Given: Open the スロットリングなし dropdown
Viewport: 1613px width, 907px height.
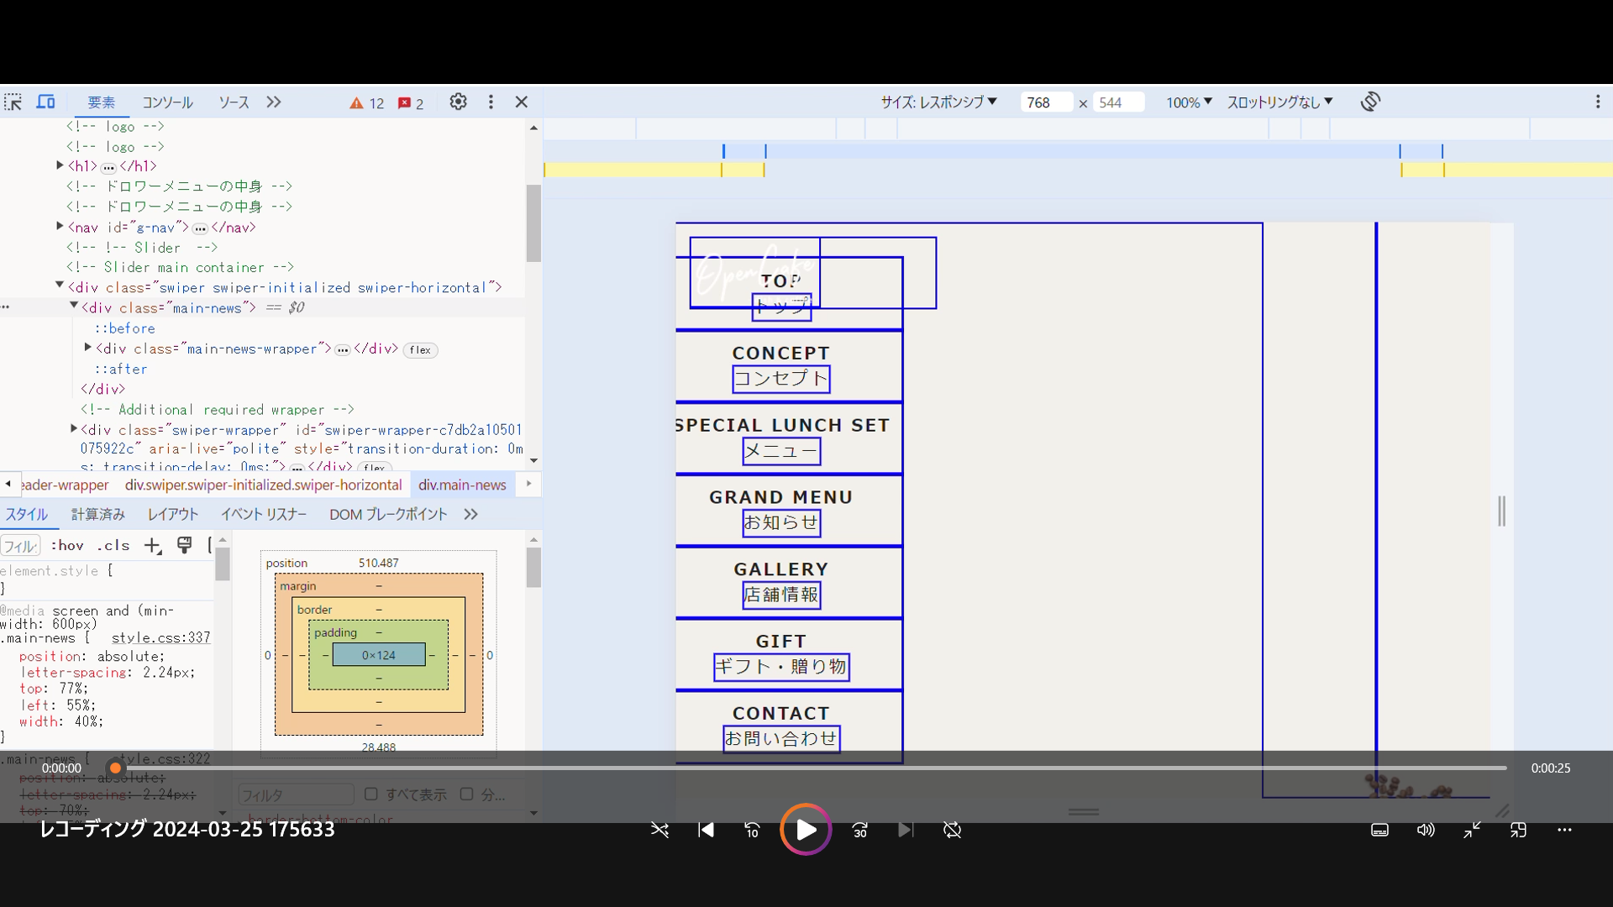Looking at the screenshot, I should pyautogui.click(x=1279, y=102).
